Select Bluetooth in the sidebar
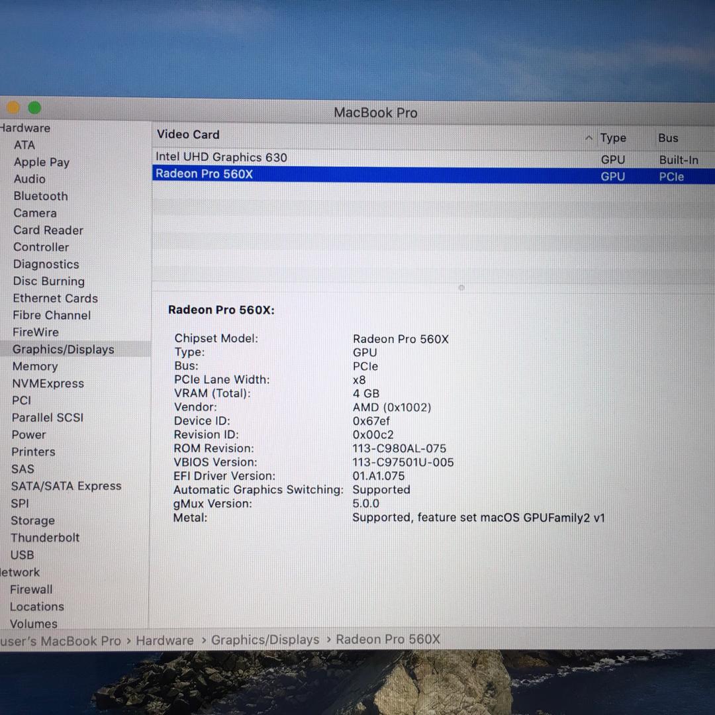The width and height of the screenshot is (715, 715). [40, 196]
